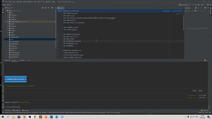This screenshot has width=212, height=119.
Task: Switch to the .env editor tab
Action: point(60,8)
